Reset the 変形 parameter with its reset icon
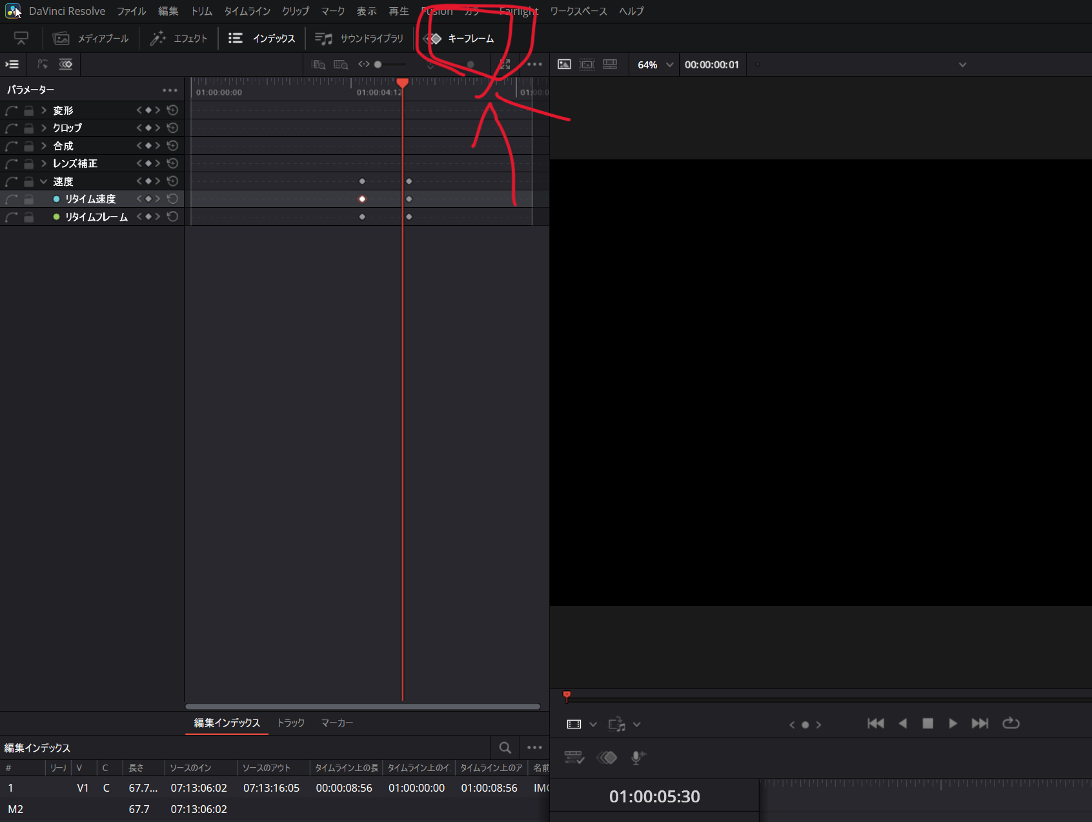This screenshot has width=1092, height=822. (x=172, y=110)
